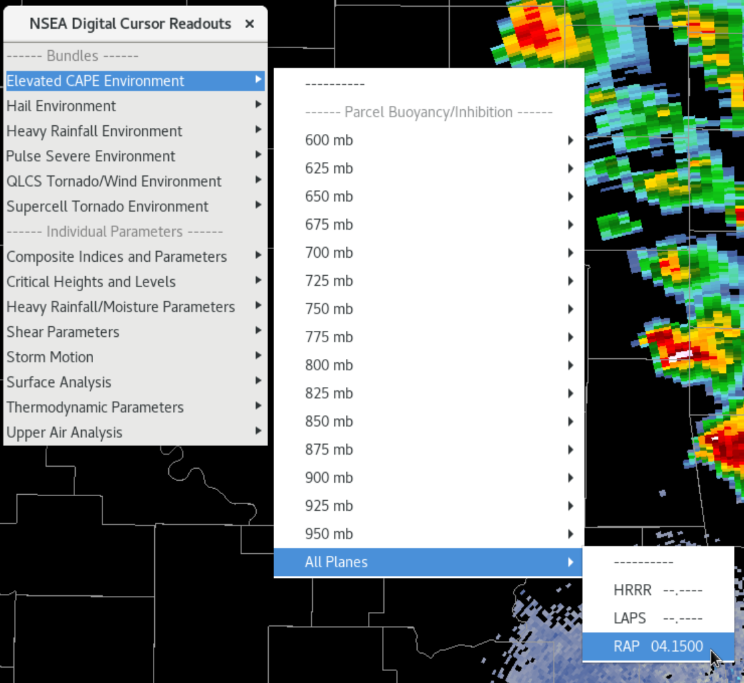Select the 775 mb level
The image size is (744, 683).
coord(428,337)
